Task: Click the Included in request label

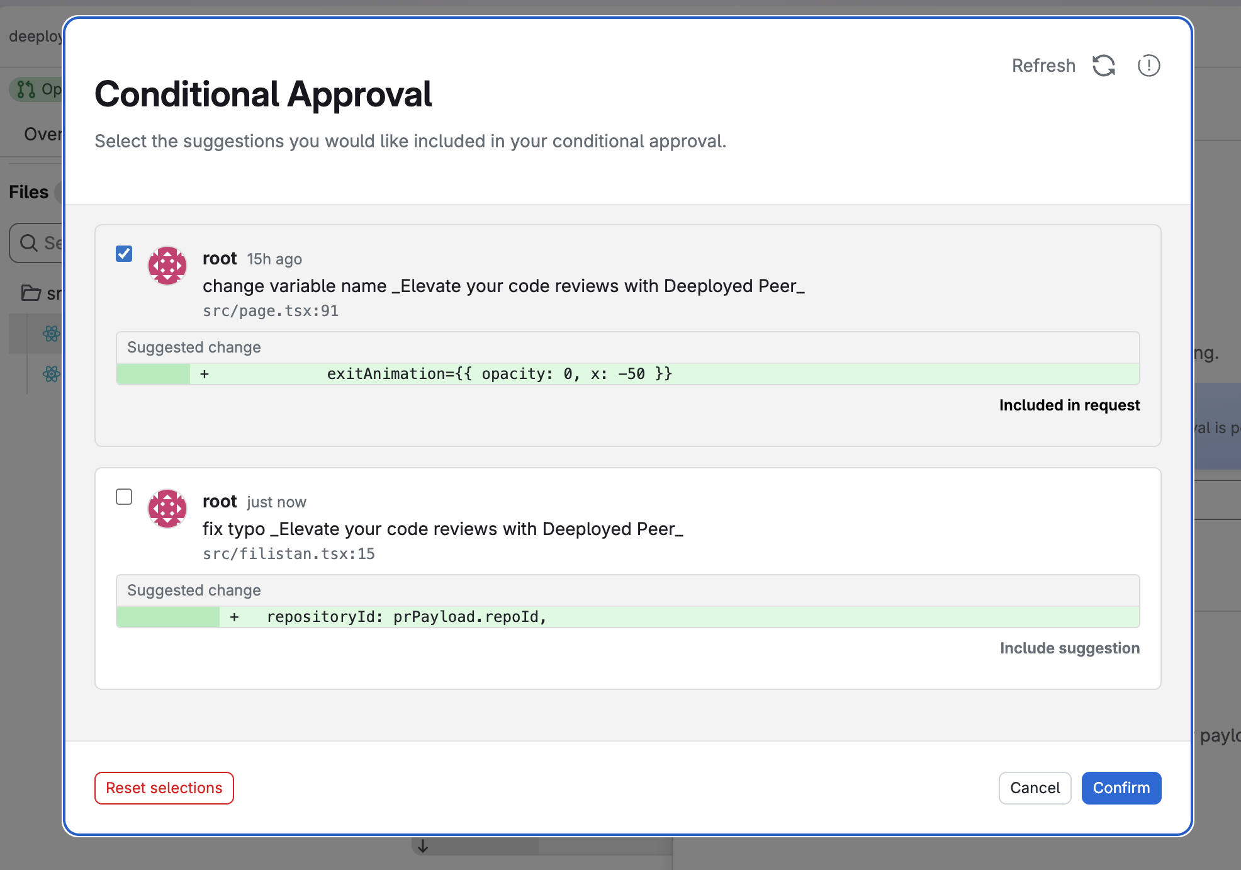Action: tap(1069, 405)
